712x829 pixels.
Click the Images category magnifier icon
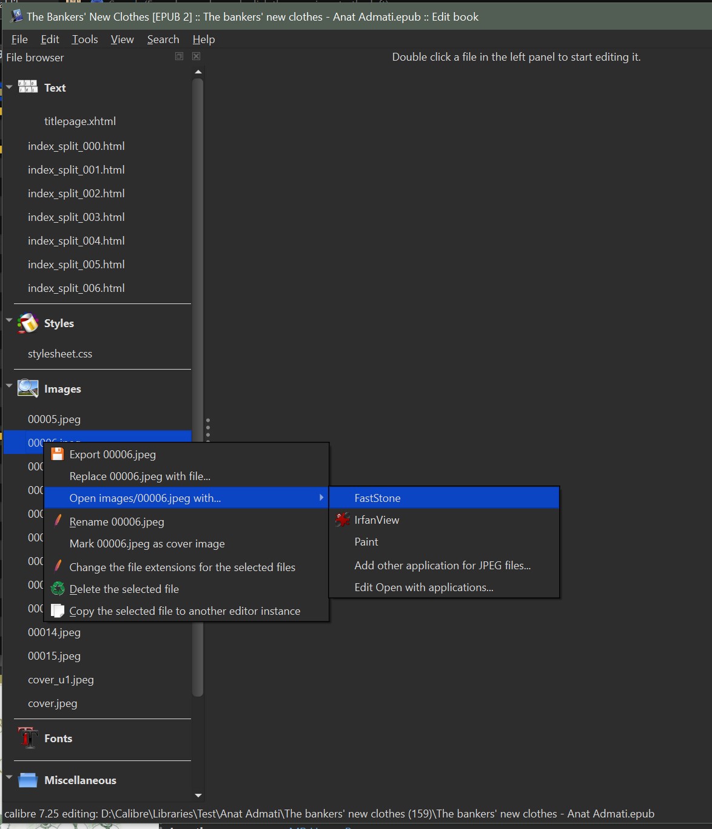pos(28,388)
